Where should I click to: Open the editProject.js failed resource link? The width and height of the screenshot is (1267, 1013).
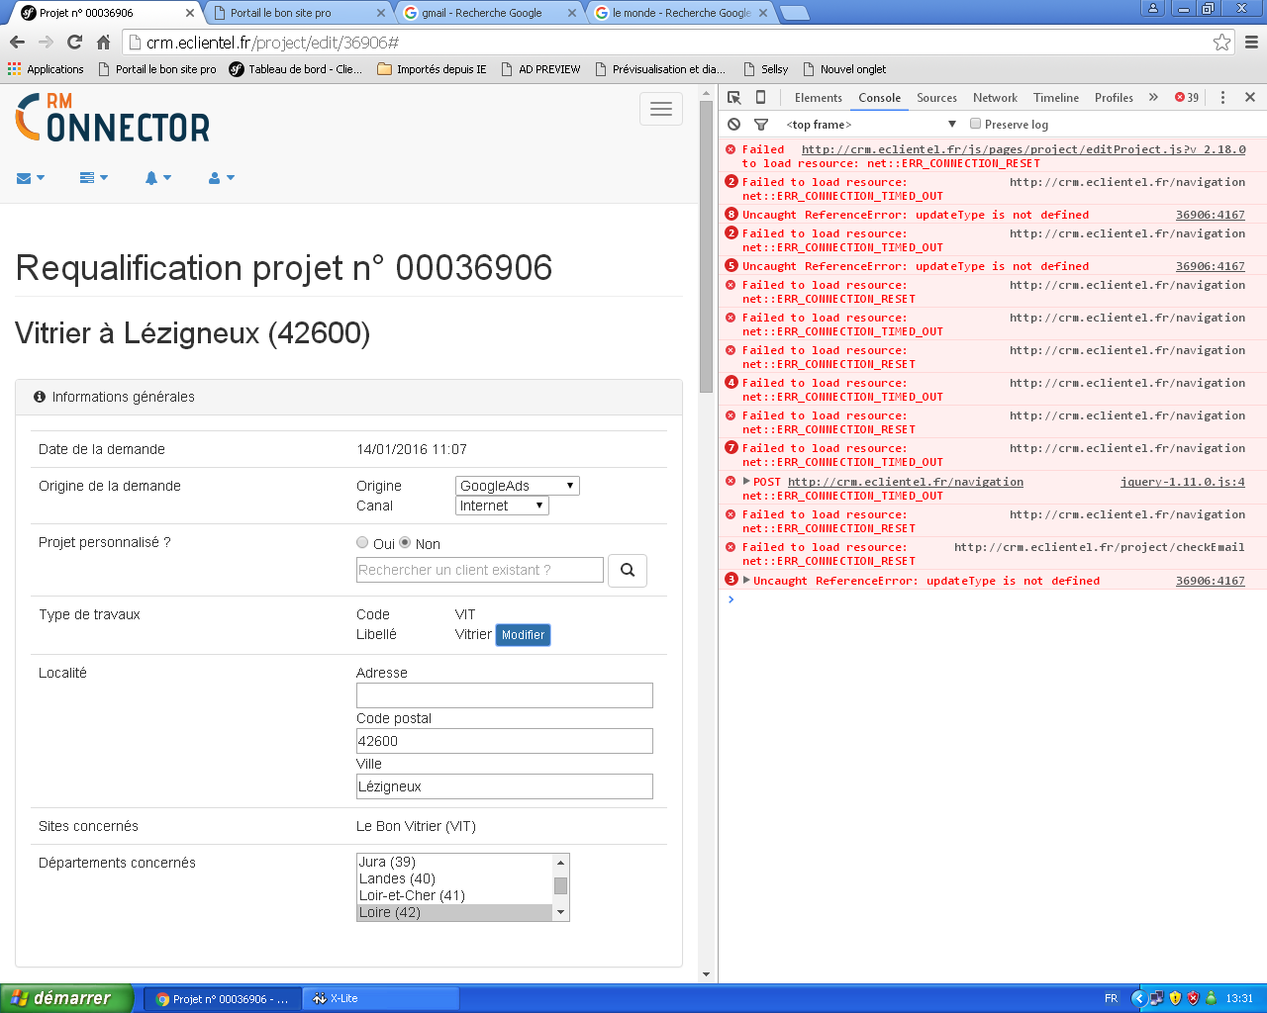click(x=1023, y=149)
